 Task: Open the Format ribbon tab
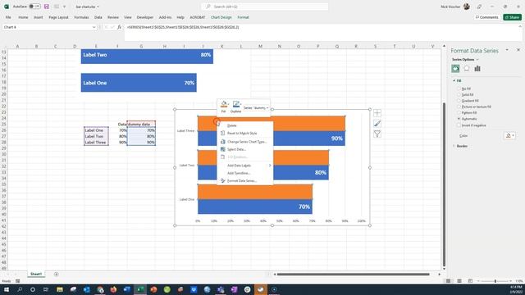click(x=243, y=17)
